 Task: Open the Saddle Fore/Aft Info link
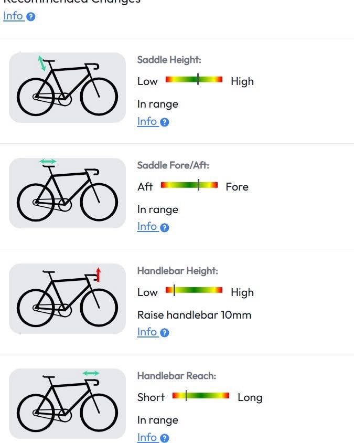click(147, 226)
